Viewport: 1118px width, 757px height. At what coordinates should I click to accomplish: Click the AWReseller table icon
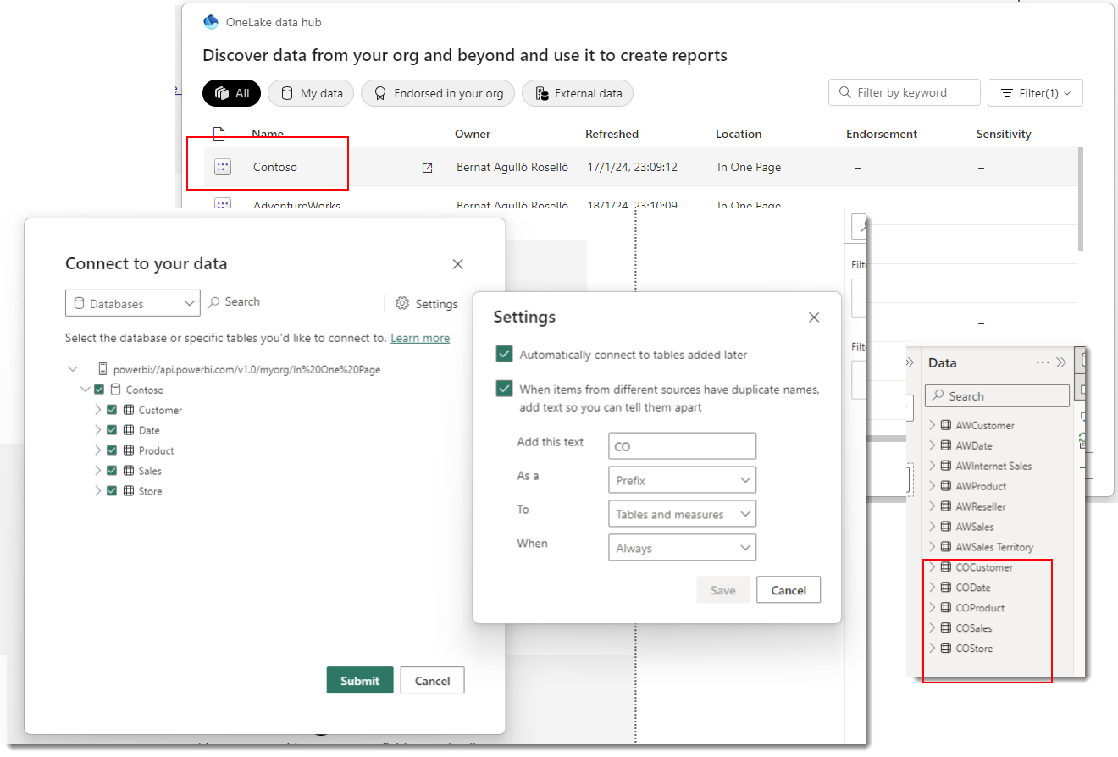click(x=946, y=506)
